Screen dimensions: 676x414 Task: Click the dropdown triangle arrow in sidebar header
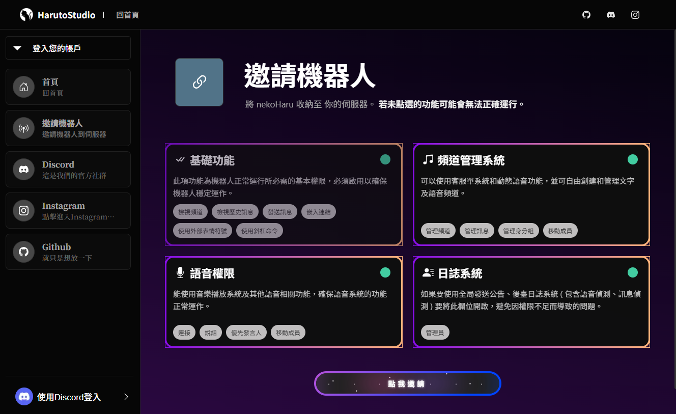(17, 48)
